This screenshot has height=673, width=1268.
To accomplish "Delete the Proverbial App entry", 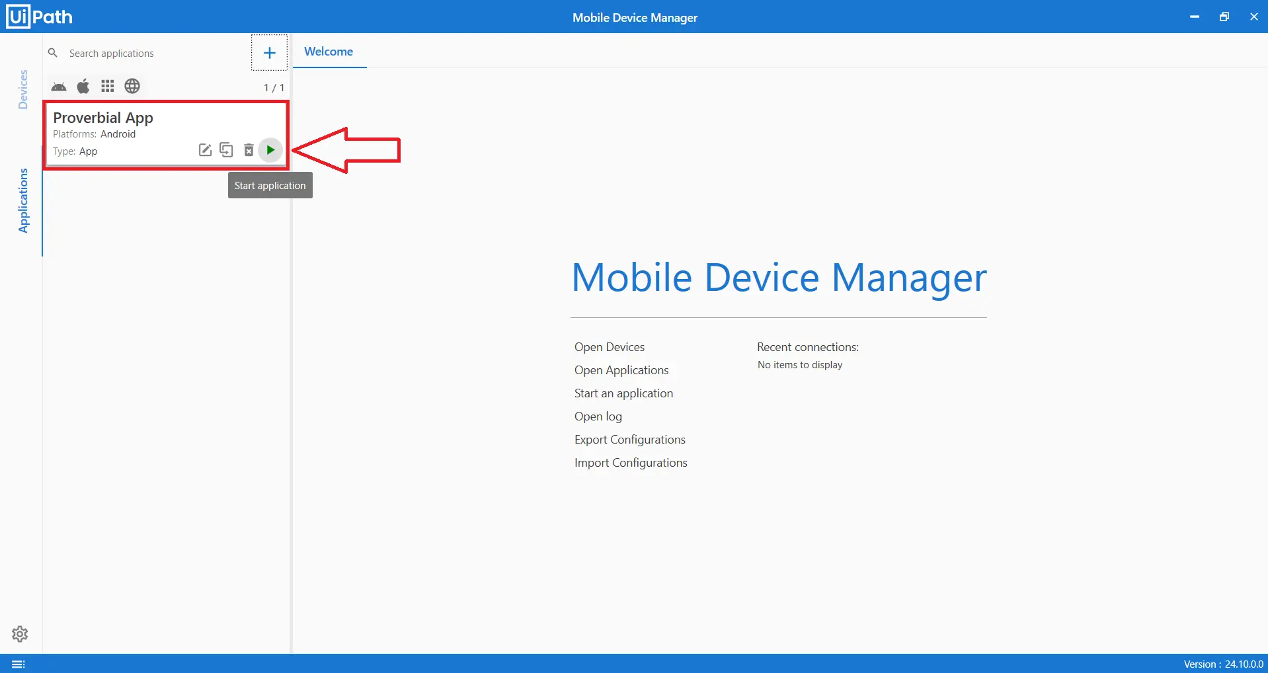I will click(x=249, y=150).
